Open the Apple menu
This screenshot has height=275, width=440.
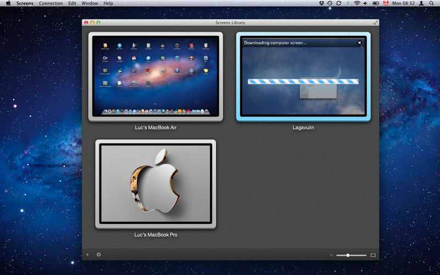(8, 3)
